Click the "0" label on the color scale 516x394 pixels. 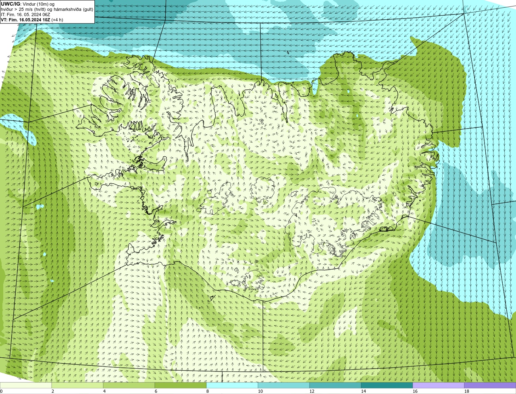click(1, 391)
